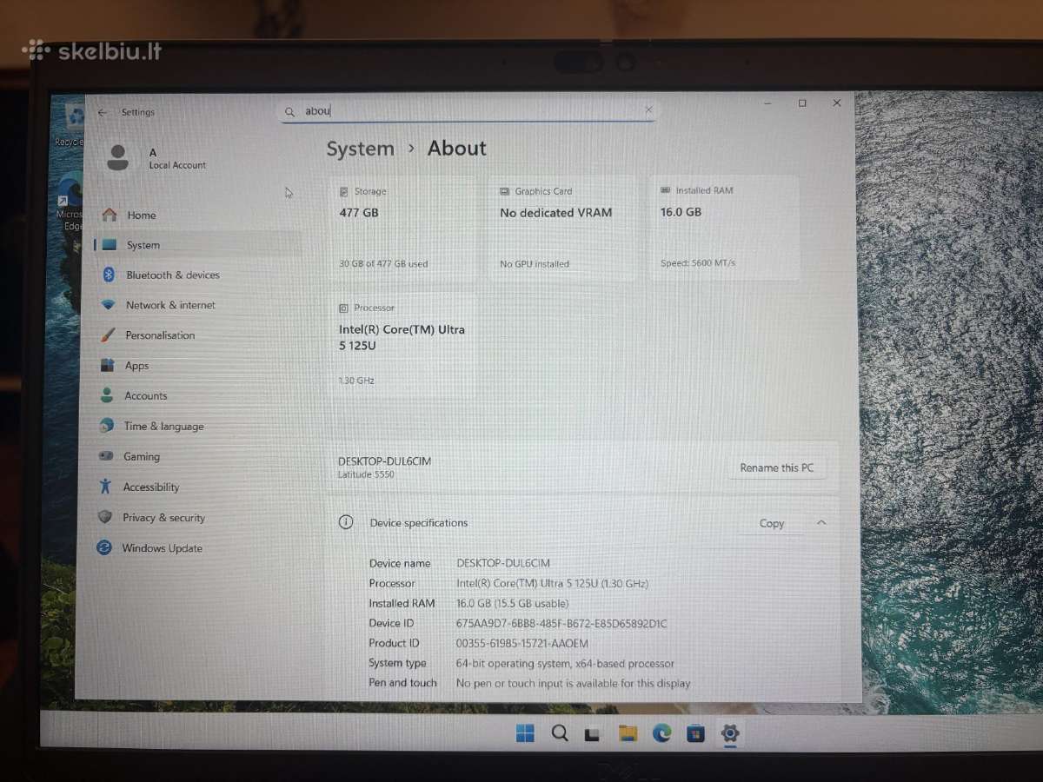Viewport: 1043px width, 782px height.
Task: Open Windows Update settings
Action: coord(162,548)
